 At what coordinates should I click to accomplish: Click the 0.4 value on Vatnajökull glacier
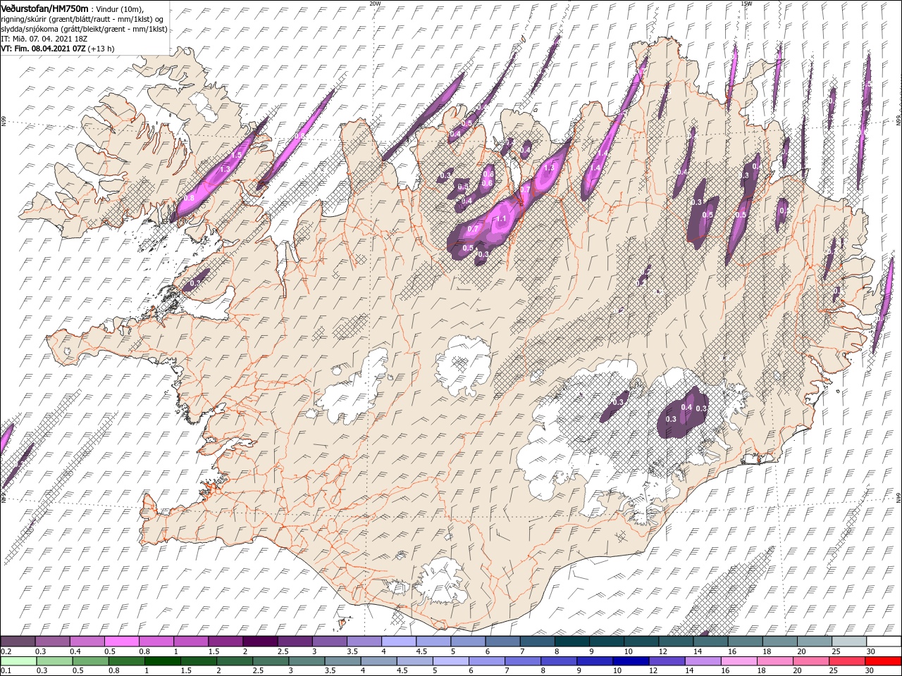tap(686, 407)
